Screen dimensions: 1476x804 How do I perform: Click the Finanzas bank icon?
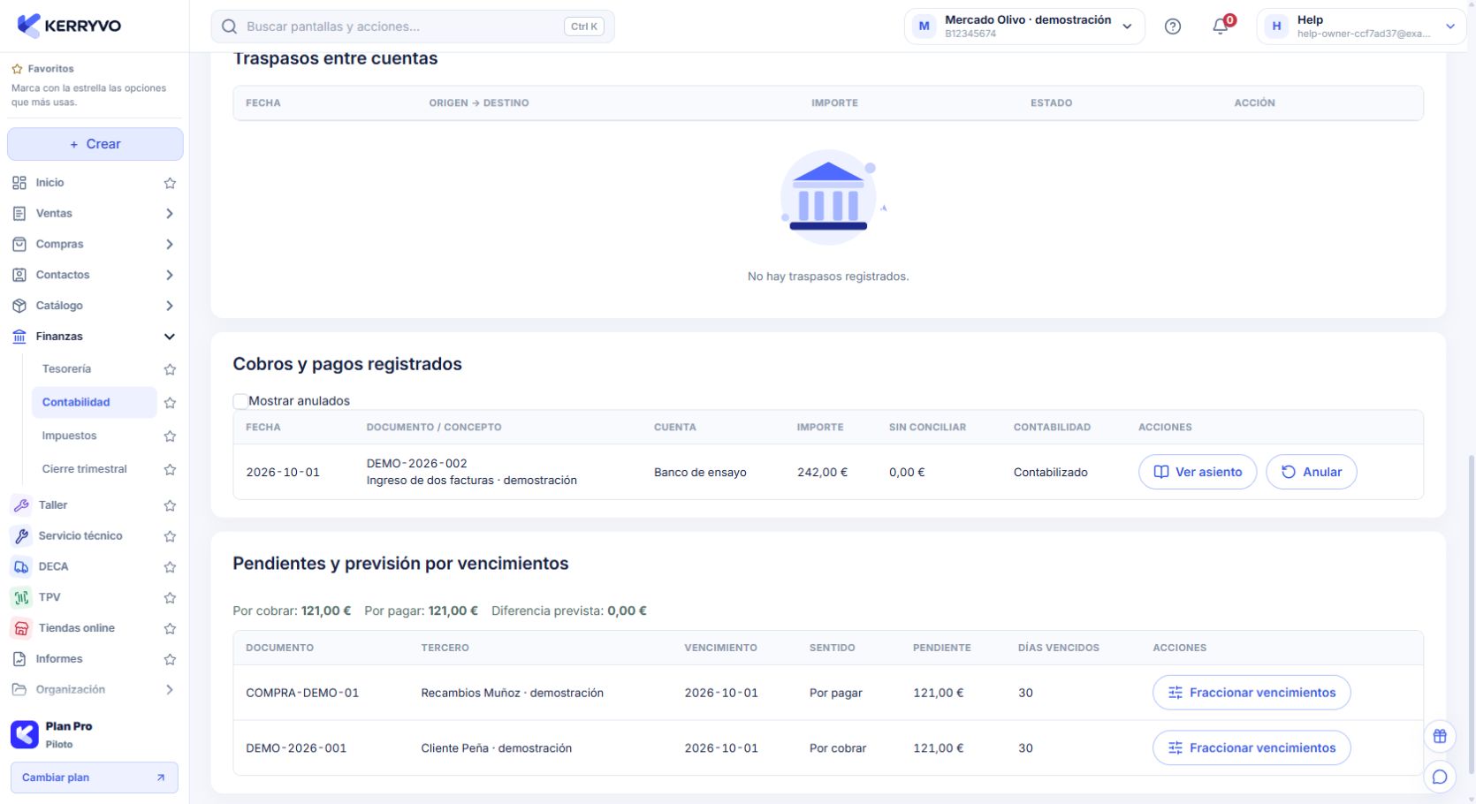(x=19, y=337)
